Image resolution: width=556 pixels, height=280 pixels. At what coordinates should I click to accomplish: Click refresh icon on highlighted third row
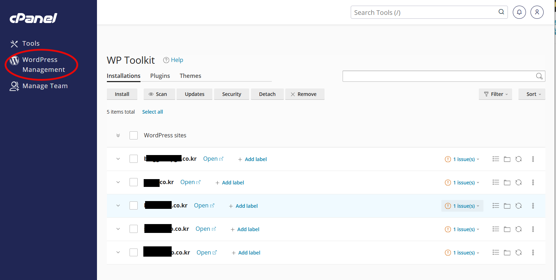coord(518,206)
